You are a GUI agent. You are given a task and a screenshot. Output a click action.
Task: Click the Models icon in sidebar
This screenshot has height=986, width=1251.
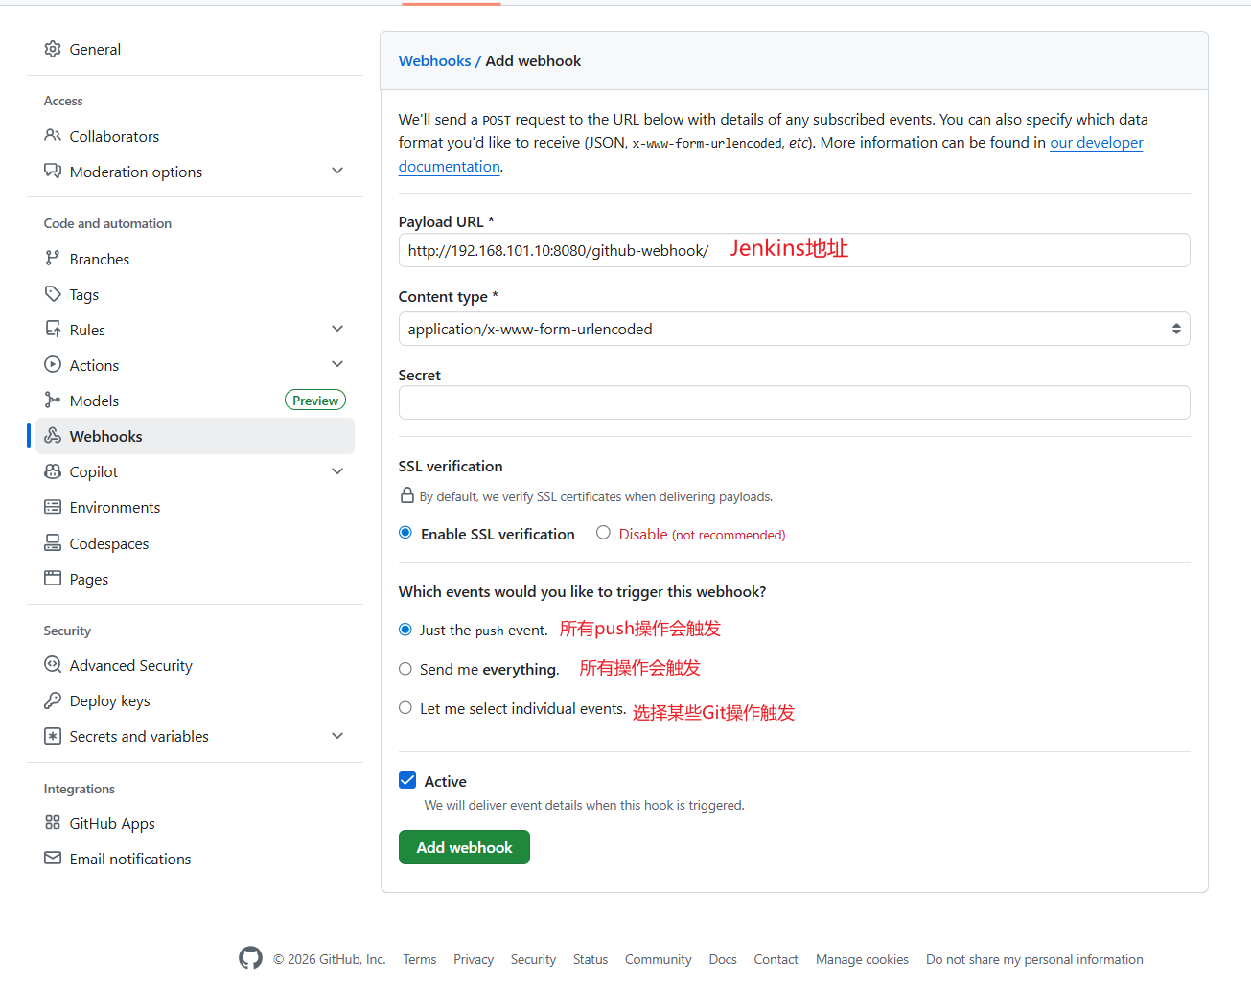[x=53, y=401]
